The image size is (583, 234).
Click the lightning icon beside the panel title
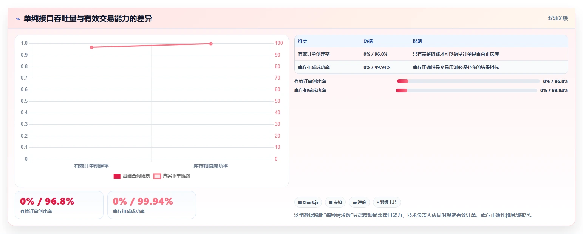pyautogui.click(x=18, y=18)
